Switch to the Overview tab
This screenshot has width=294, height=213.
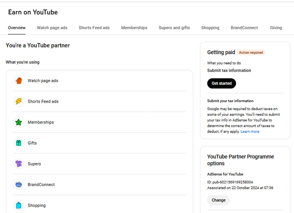pos(17,28)
